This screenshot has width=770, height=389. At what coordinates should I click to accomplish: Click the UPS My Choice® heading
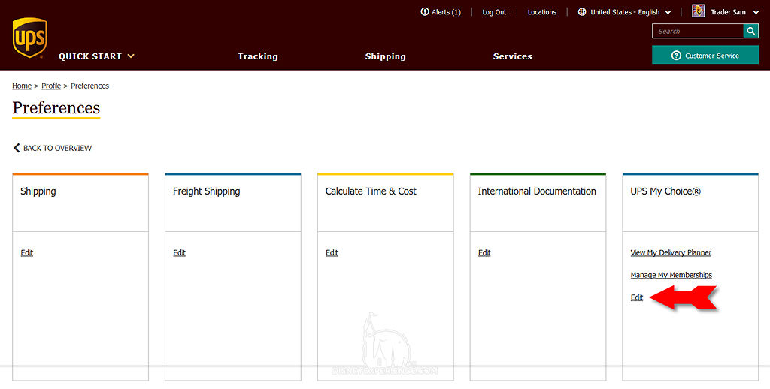pyautogui.click(x=665, y=191)
